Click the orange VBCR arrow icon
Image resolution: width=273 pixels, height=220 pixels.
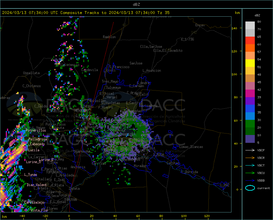(250, 158)
